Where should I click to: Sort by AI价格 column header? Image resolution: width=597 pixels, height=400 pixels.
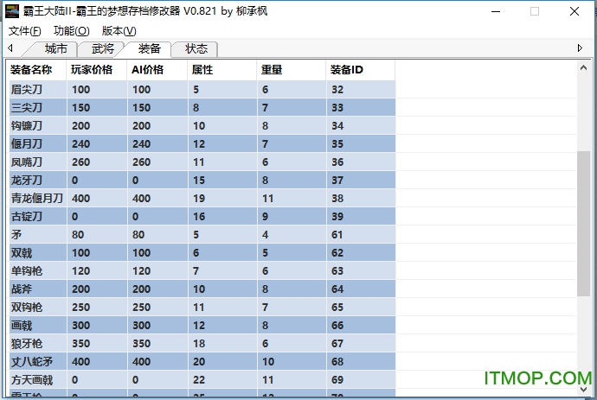pyautogui.click(x=157, y=70)
